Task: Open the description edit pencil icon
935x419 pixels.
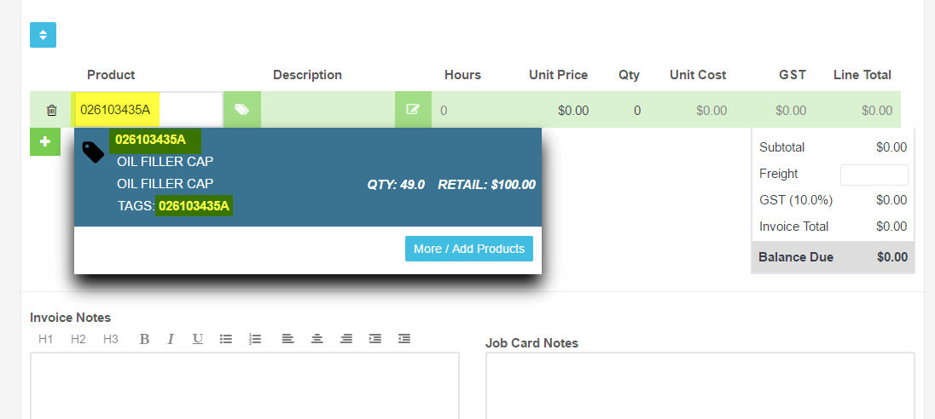Action: tap(413, 110)
